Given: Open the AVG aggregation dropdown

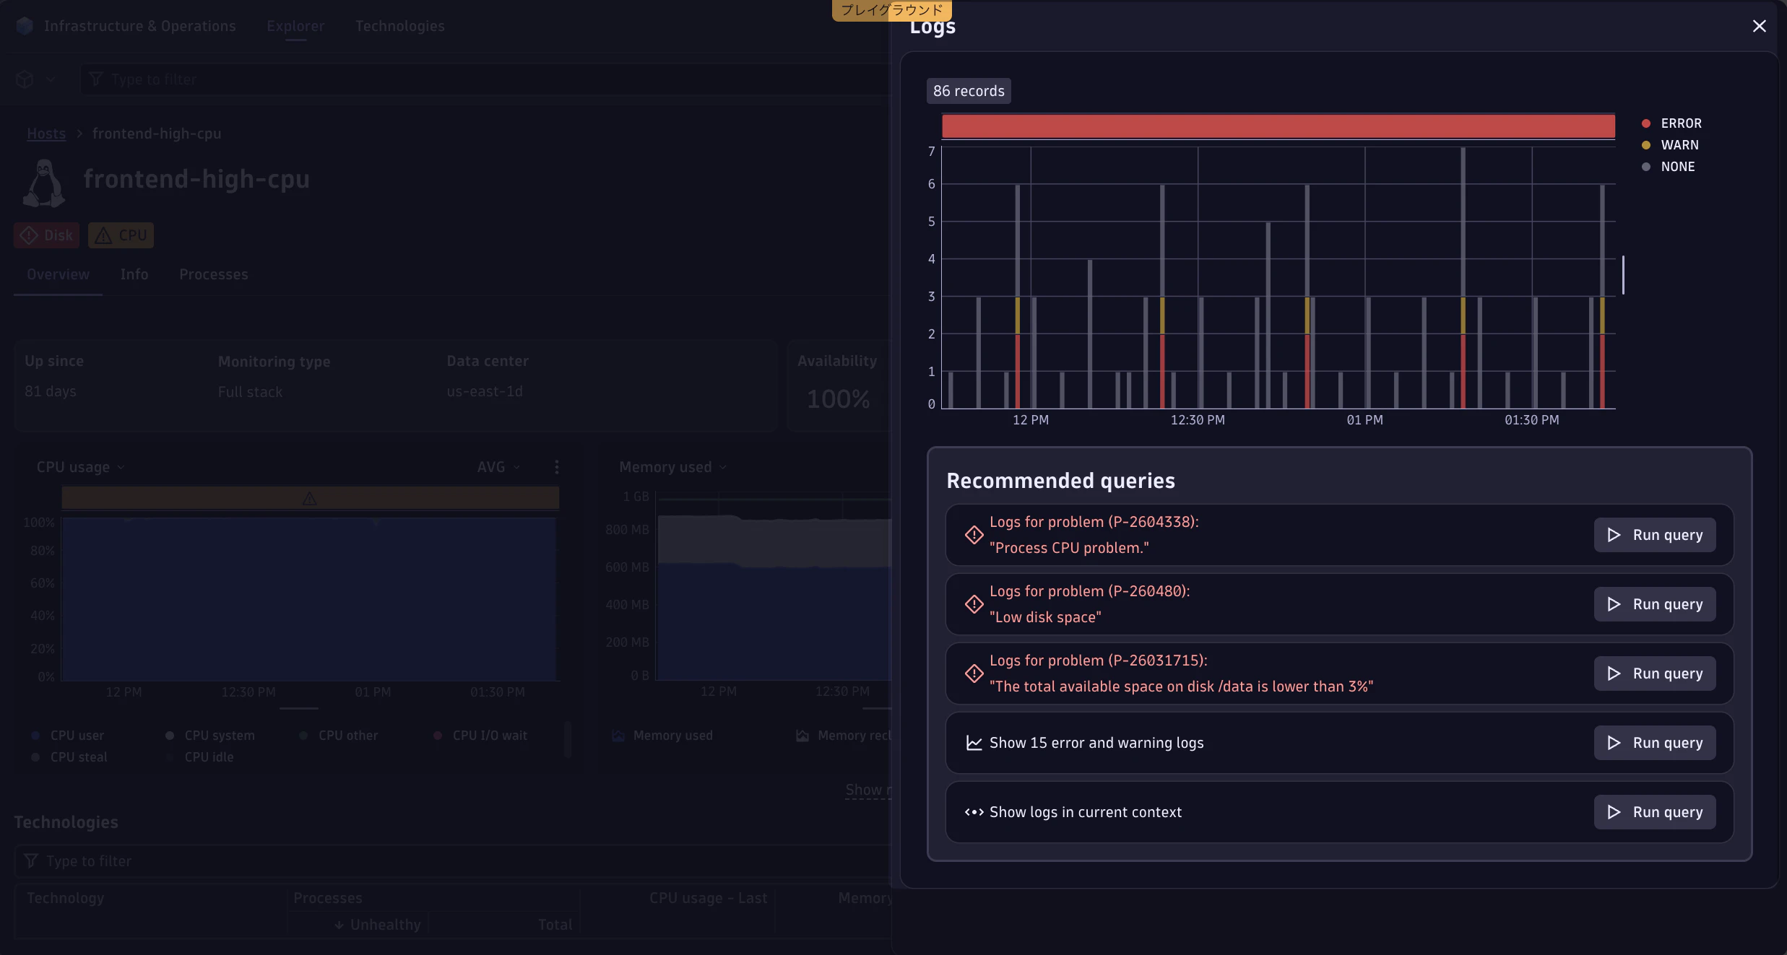Looking at the screenshot, I should (x=498, y=467).
